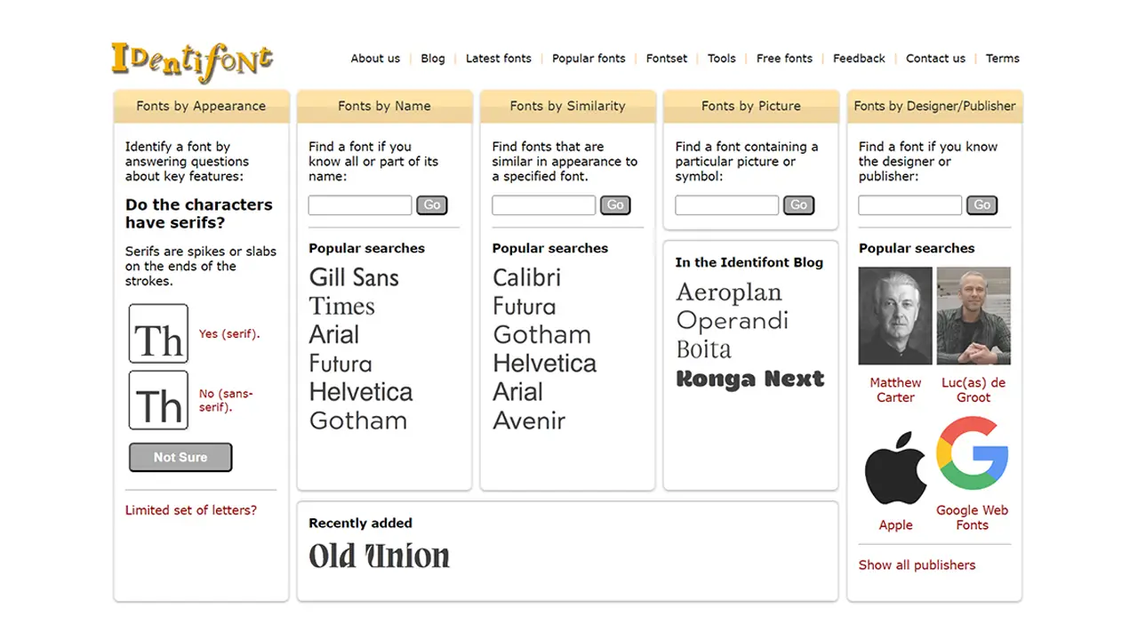Open Helvetica under Fonts by Name
1138x640 pixels.
361,392
